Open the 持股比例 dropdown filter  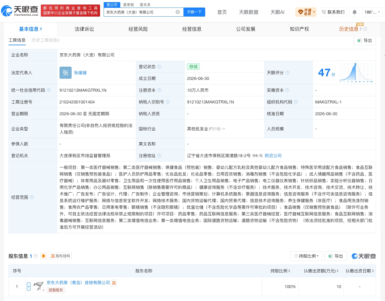pos(306,256)
